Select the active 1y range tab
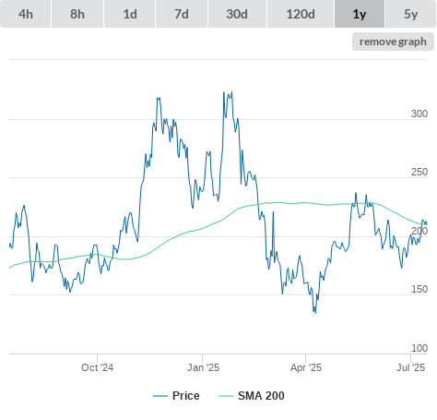The image size is (437, 420). (x=360, y=14)
